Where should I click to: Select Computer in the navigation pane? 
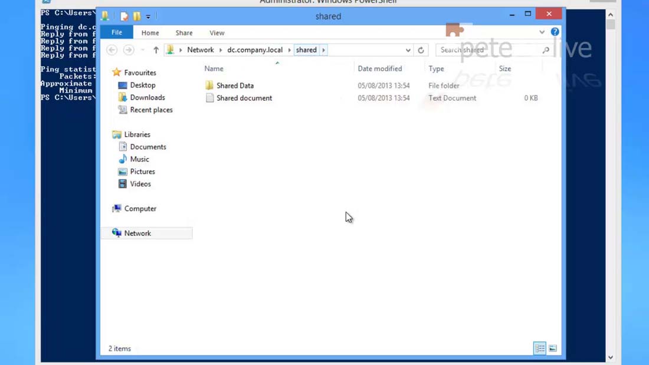[x=140, y=209]
